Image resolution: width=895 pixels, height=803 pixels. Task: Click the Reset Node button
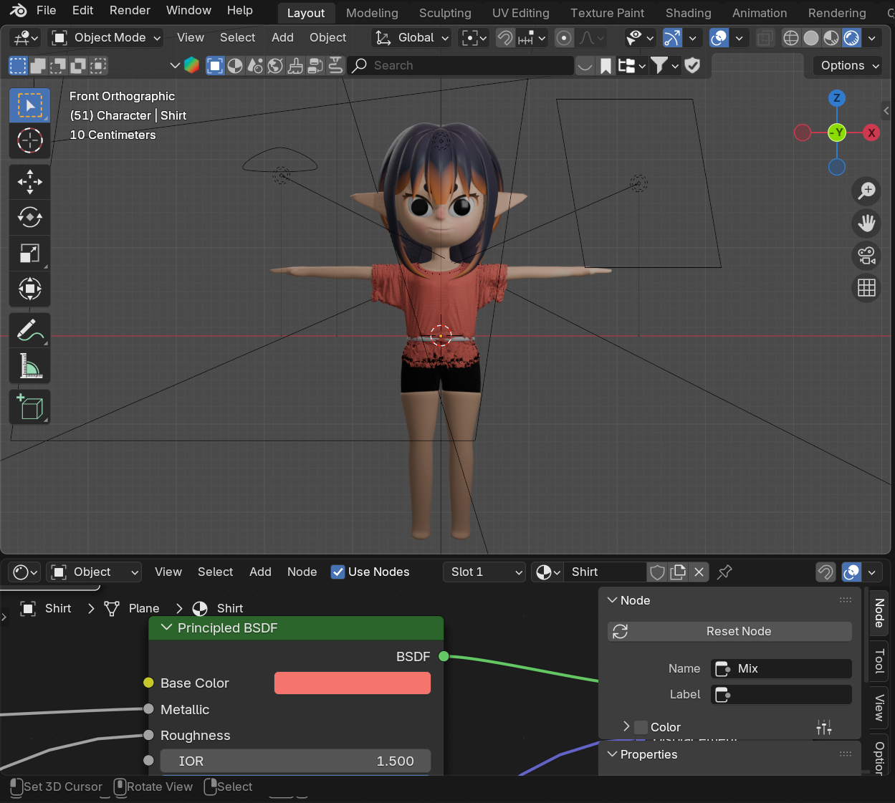[729, 631]
